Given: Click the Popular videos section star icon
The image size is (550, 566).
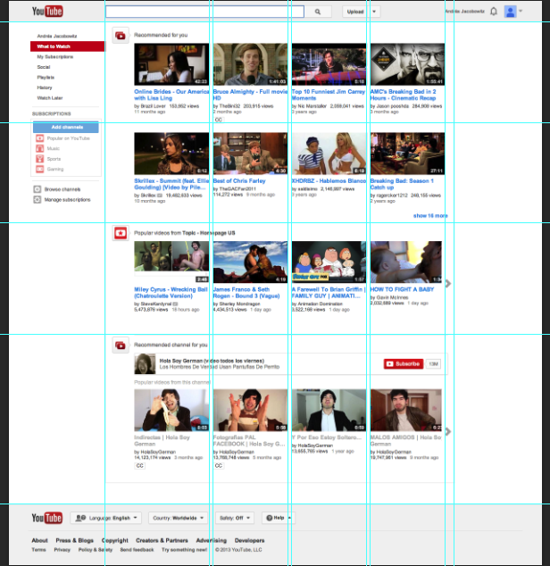Looking at the screenshot, I should [x=121, y=233].
